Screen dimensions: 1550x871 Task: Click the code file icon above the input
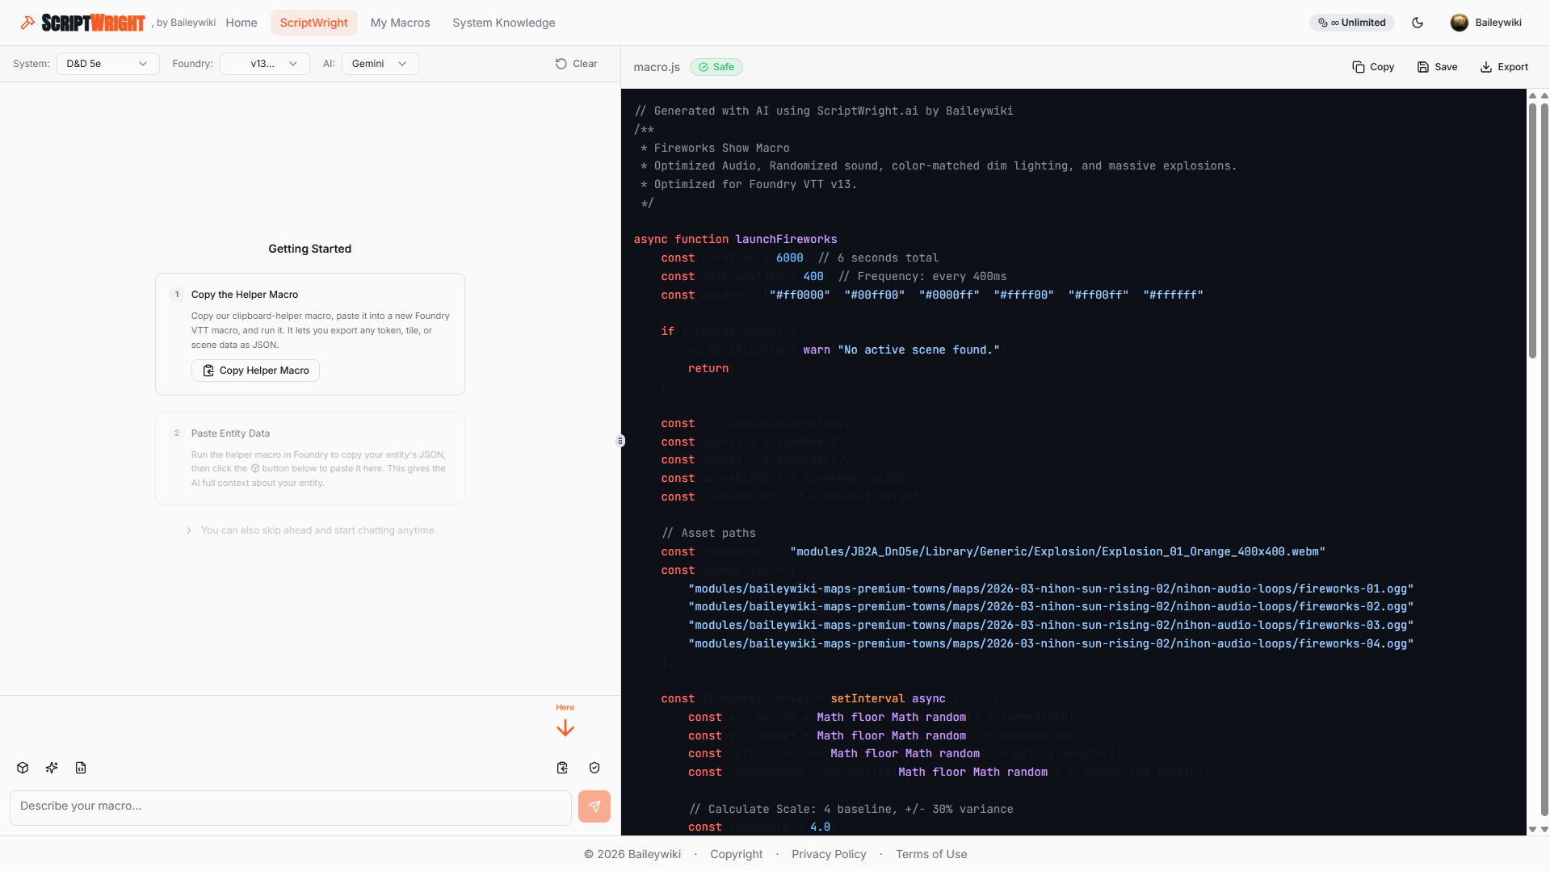coord(81,768)
